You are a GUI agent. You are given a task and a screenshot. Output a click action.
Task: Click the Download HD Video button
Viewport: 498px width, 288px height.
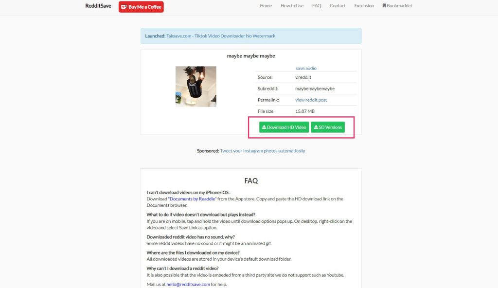point(284,127)
